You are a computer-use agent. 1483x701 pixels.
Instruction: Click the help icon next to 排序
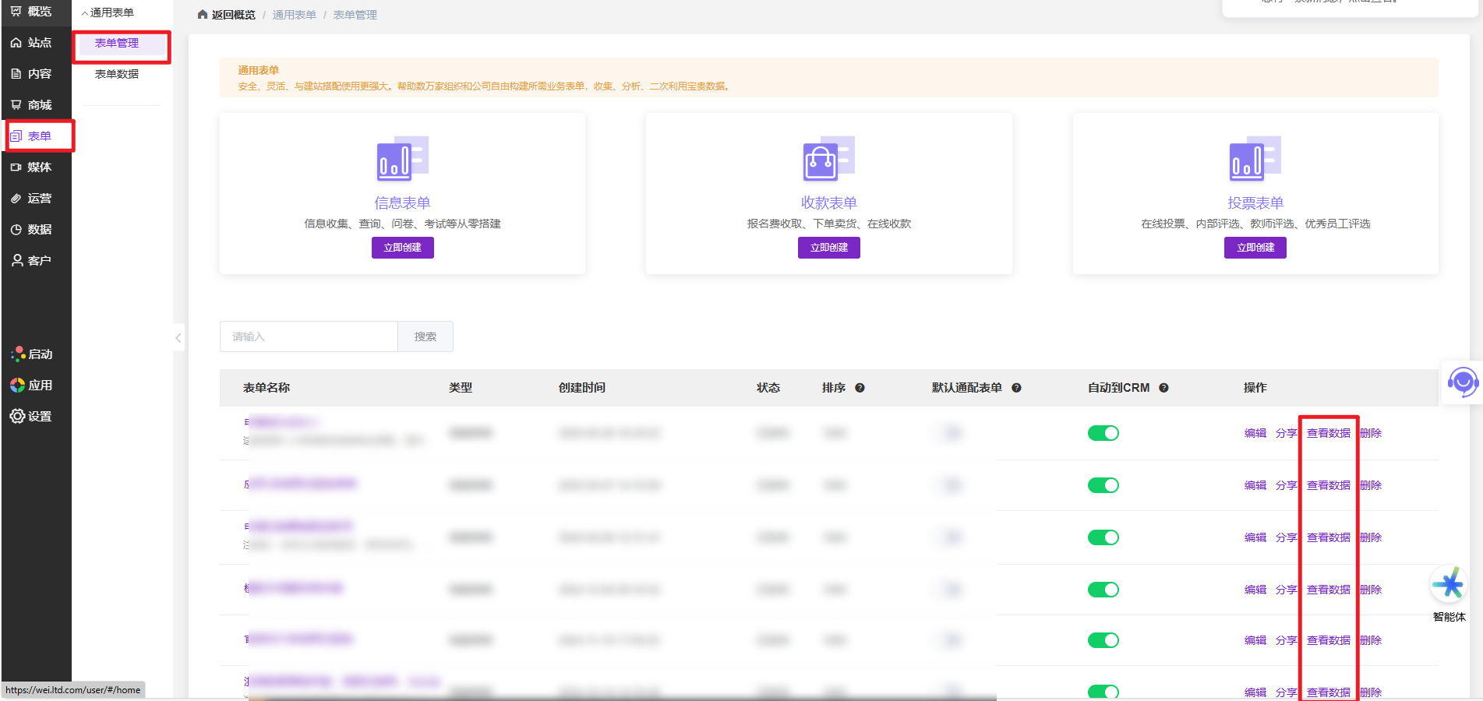coord(860,388)
